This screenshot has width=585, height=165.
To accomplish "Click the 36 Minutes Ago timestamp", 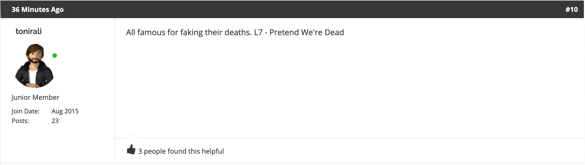I will (38, 9).
